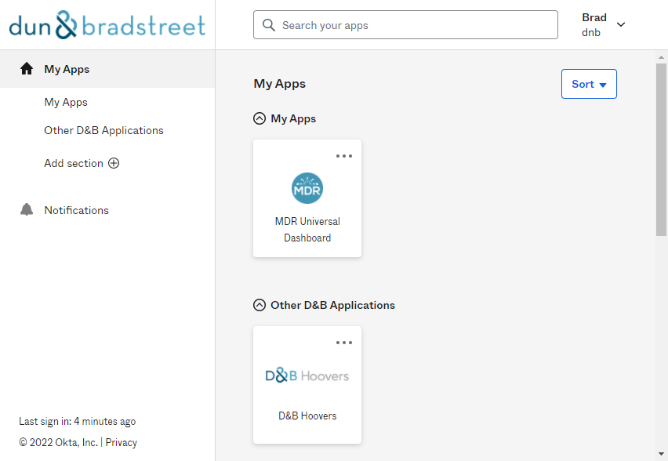668x461 pixels.
Task: Click the scrollbar up arrow
Action: (x=661, y=57)
